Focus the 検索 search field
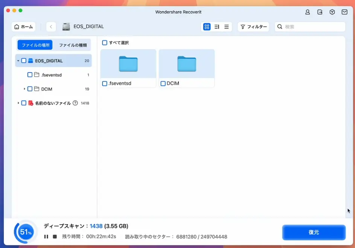 click(x=310, y=27)
